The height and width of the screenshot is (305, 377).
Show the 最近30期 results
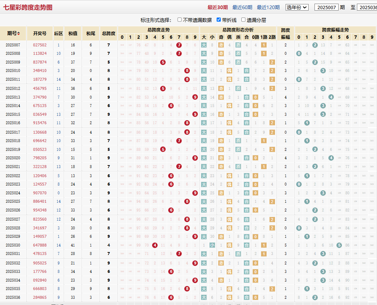(218, 7)
